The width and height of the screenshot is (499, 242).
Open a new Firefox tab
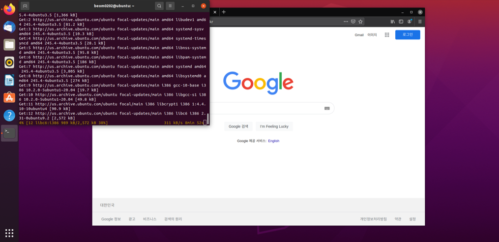224,12
